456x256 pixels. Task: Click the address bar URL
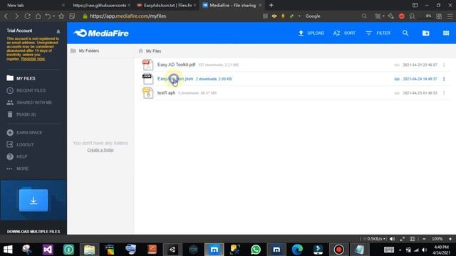click(x=128, y=16)
